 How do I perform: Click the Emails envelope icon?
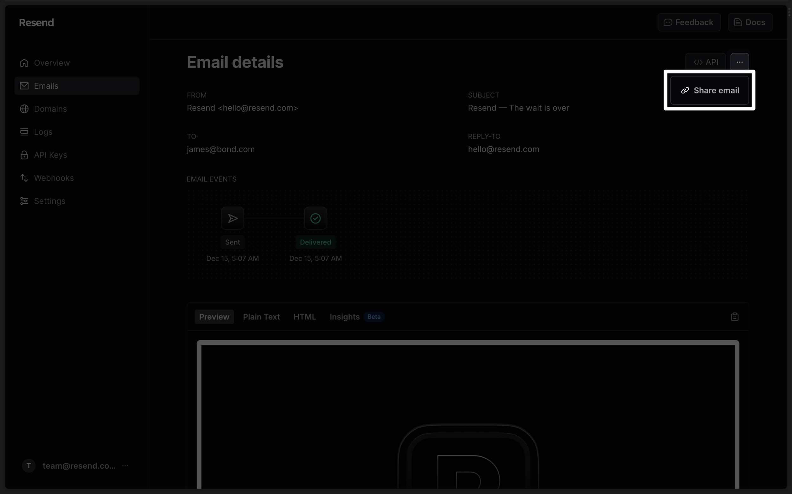[24, 86]
